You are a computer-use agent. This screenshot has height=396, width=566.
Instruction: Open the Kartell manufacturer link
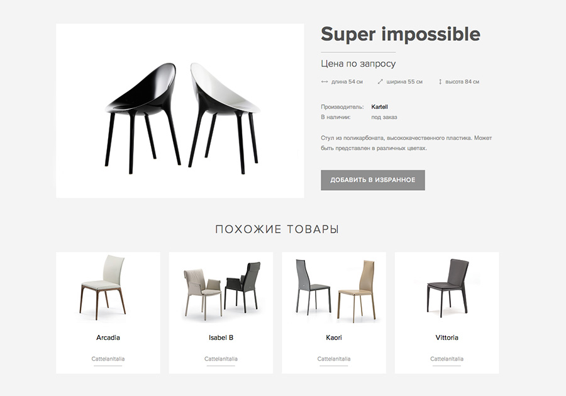point(379,107)
